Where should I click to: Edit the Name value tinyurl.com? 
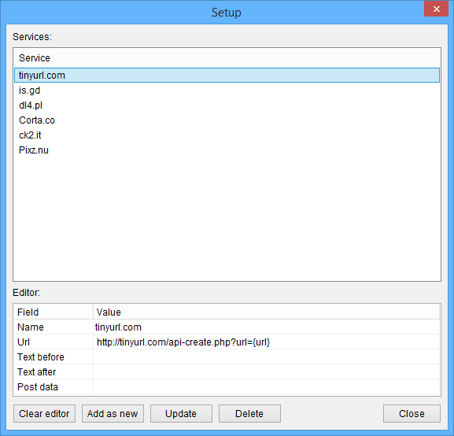[x=267, y=327]
